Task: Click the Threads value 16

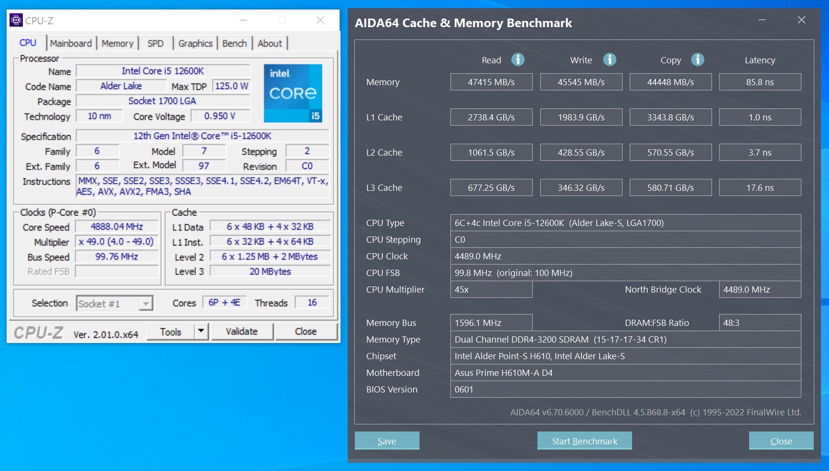Action: [312, 303]
